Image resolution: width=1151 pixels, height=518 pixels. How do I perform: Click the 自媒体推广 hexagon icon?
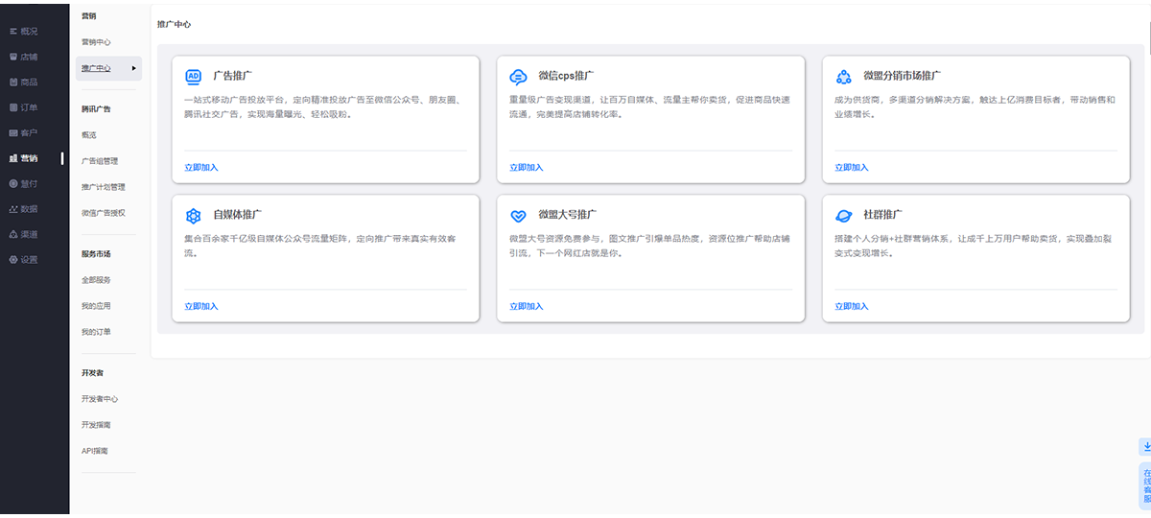[x=193, y=216]
